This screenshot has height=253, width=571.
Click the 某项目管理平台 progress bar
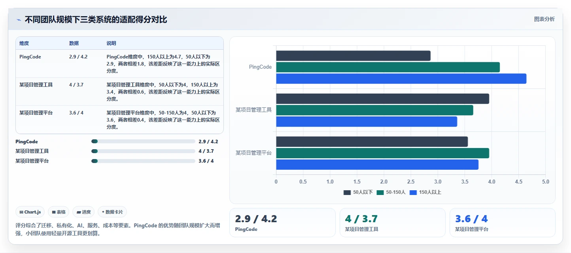(143, 161)
